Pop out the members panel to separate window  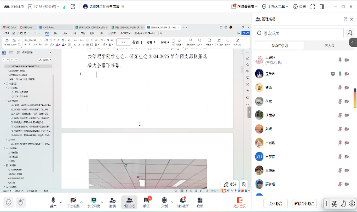coord(346,19)
